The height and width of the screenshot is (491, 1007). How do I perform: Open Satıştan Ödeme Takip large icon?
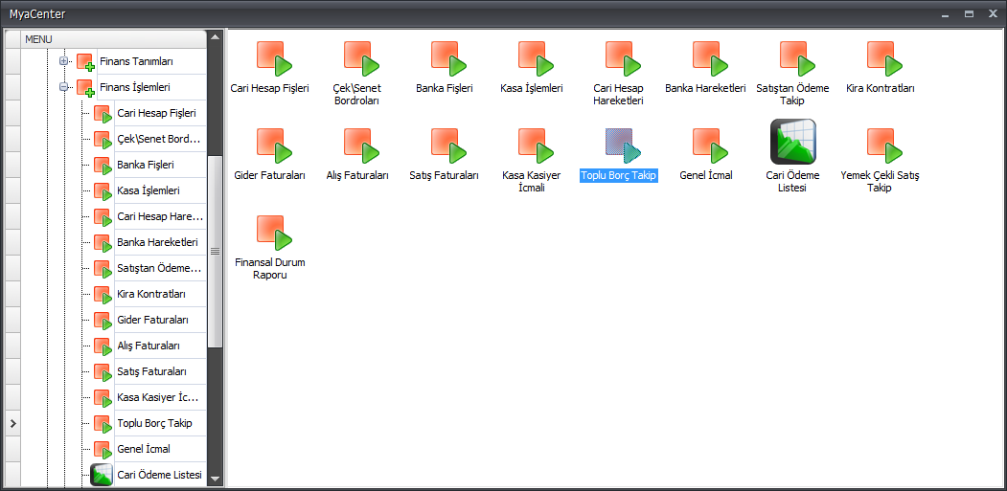pyautogui.click(x=797, y=58)
